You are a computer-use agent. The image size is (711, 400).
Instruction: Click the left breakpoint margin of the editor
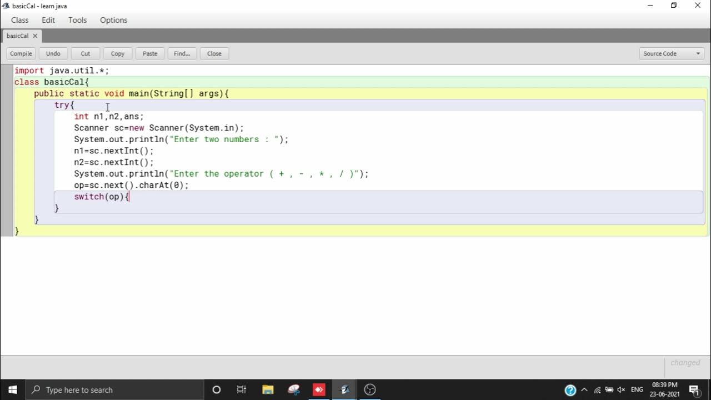click(7, 150)
